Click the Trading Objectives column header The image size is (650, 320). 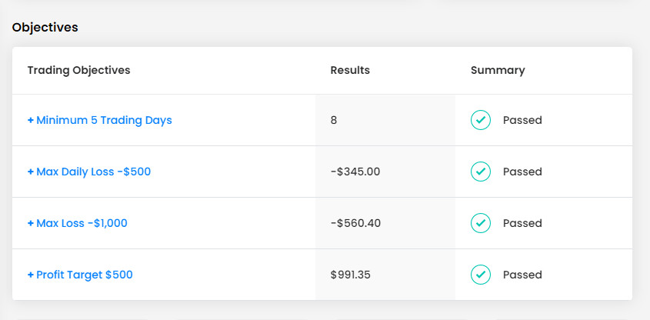click(x=78, y=70)
